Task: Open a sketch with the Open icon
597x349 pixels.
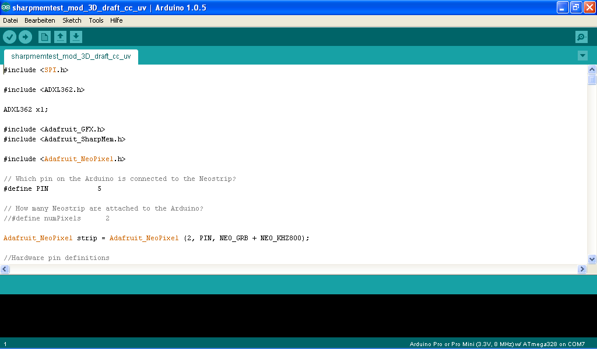Action: 60,37
